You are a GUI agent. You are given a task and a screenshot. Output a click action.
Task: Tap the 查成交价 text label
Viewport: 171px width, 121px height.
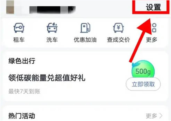click(118, 40)
